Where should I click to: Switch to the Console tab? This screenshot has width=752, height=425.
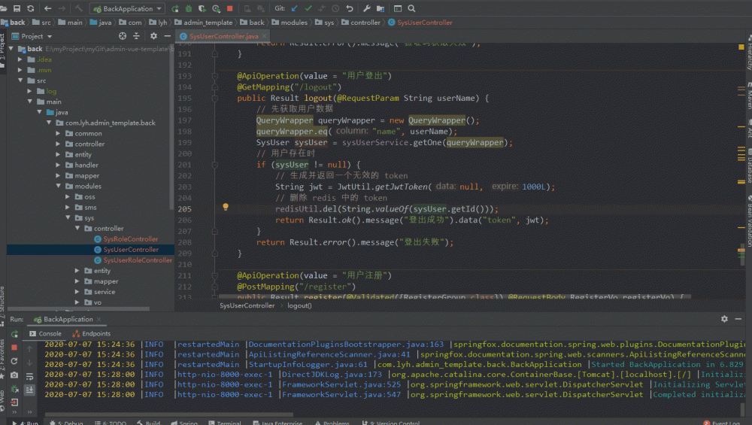[x=46, y=333]
